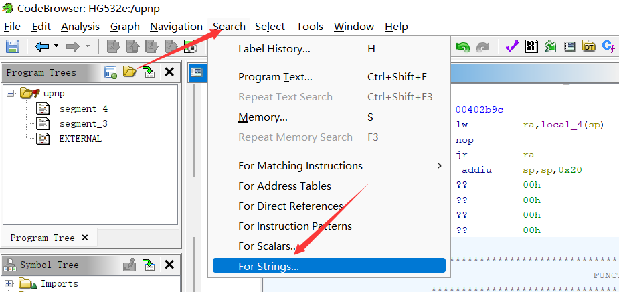This screenshot has height=292, width=619.
Task: Click the grayed icon in Symbol Tree header
Action: tap(129, 265)
